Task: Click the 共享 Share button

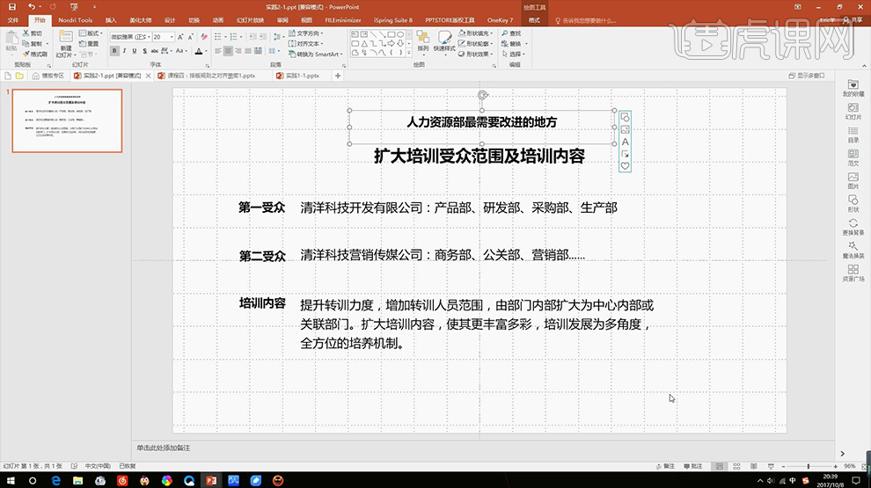Action: tap(853, 20)
